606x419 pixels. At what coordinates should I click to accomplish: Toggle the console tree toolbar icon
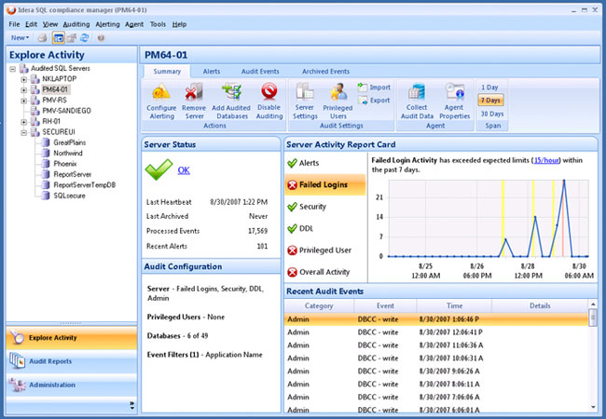(59, 38)
